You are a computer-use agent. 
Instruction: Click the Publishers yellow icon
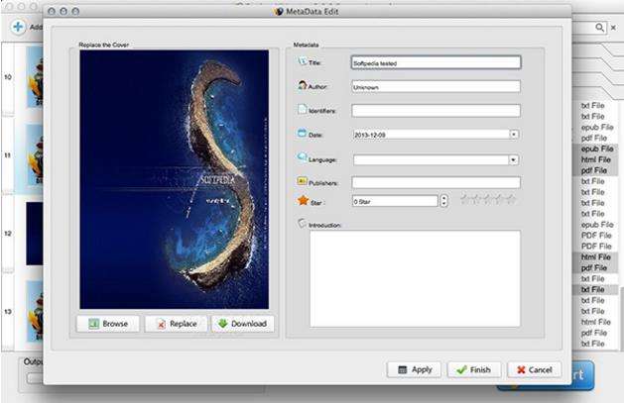[x=302, y=181]
